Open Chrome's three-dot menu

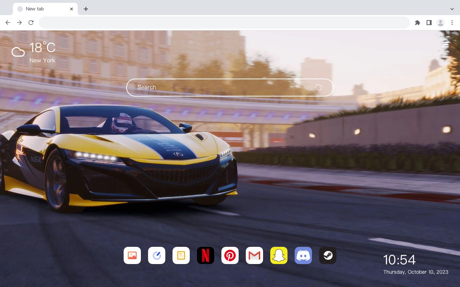(452, 23)
